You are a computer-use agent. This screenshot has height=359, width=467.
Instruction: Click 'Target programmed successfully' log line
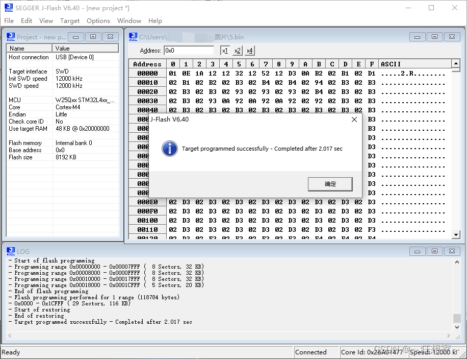click(100, 322)
